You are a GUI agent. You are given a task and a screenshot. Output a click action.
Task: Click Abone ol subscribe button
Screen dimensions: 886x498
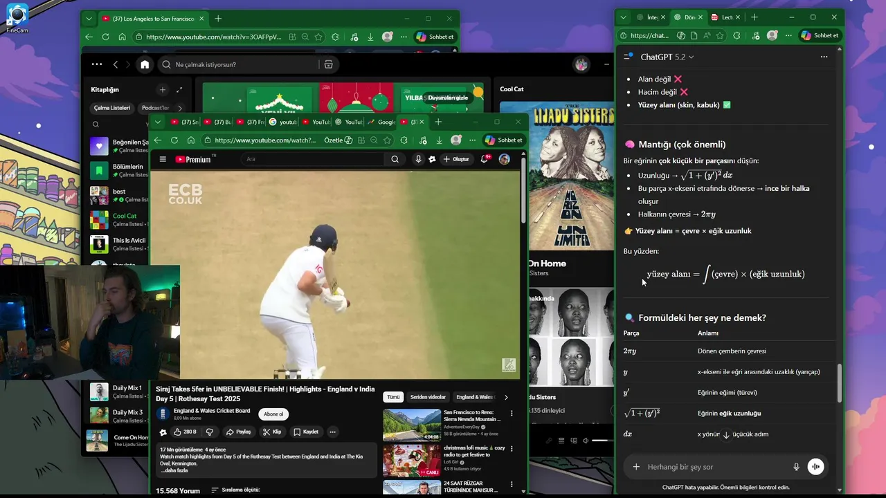tap(273, 414)
